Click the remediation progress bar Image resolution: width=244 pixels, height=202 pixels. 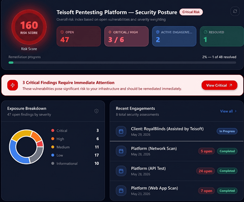pyautogui.click(x=122, y=63)
